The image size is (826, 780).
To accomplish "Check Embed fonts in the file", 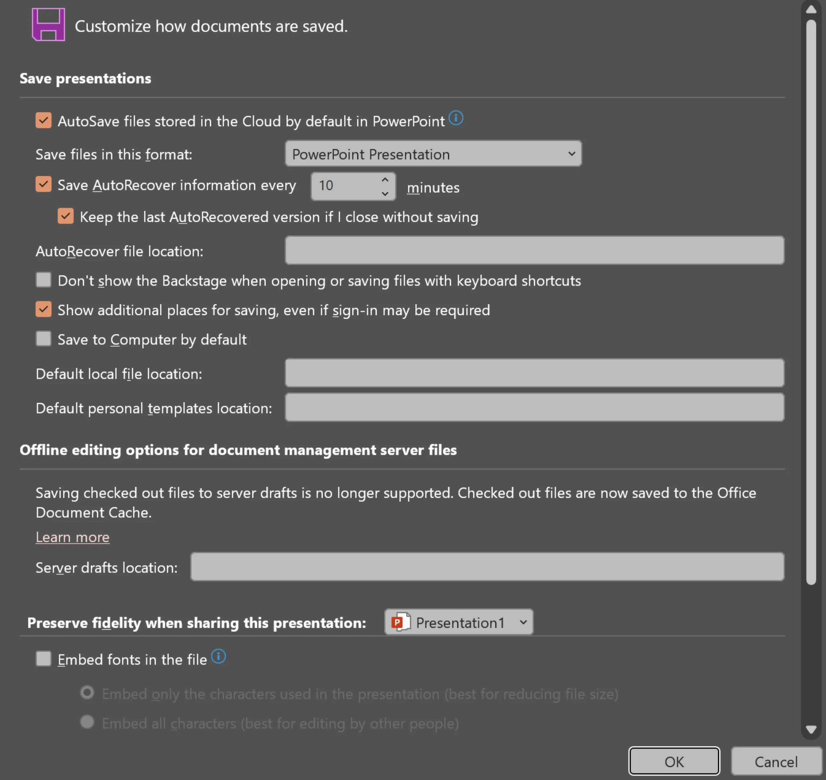I will click(44, 658).
